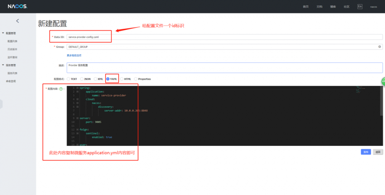Open 博客 in the top navigation
The image size is (385, 195).
tap(333, 7)
